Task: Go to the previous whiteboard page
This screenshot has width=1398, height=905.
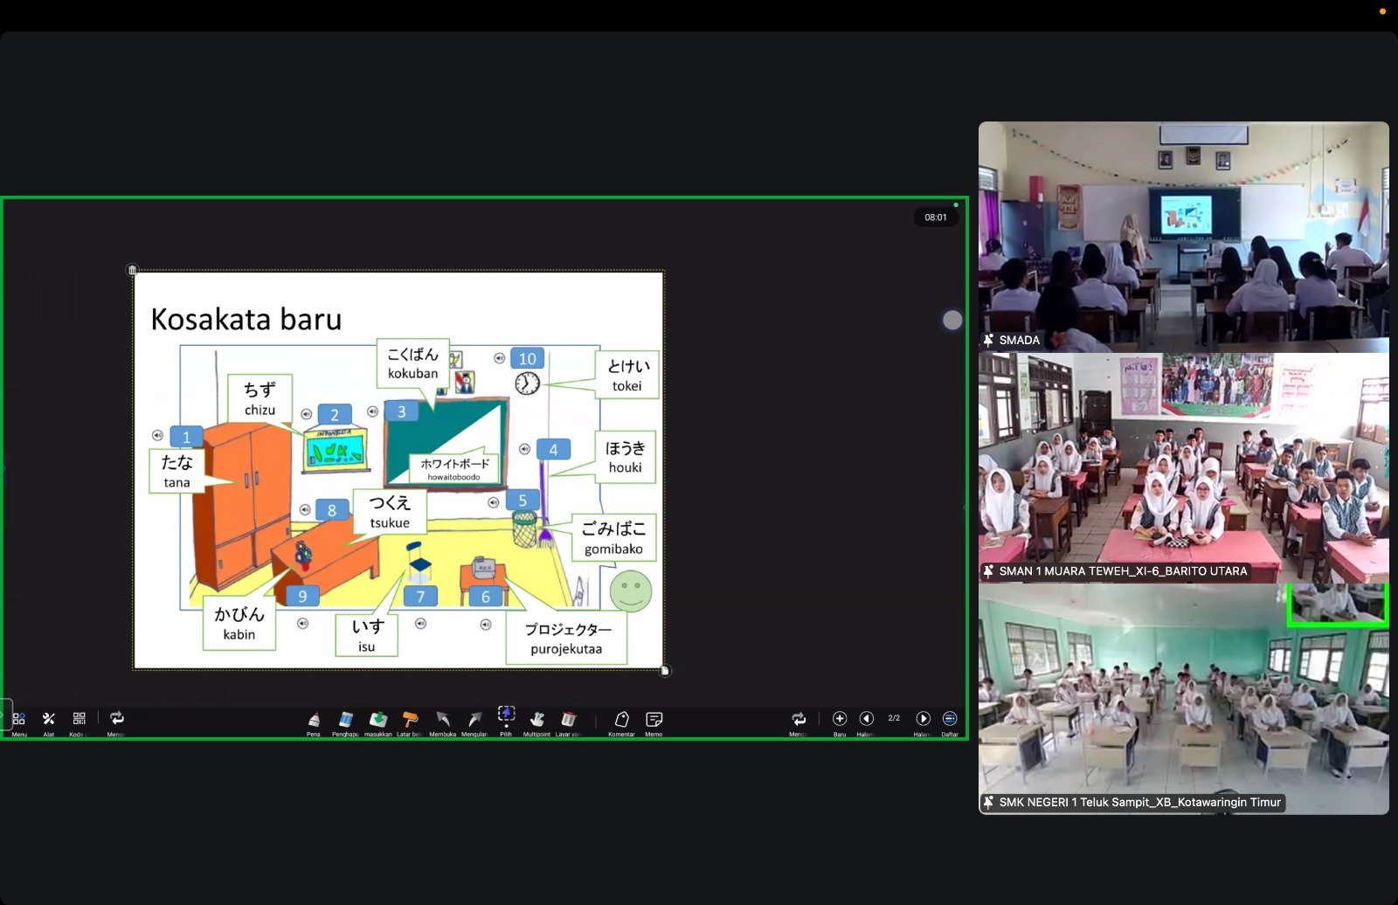Action: [866, 719]
